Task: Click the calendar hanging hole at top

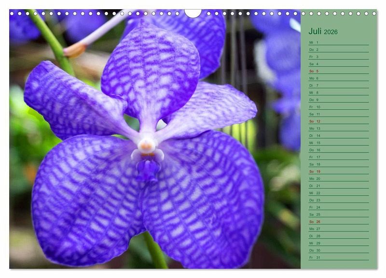Action: coord(193,13)
